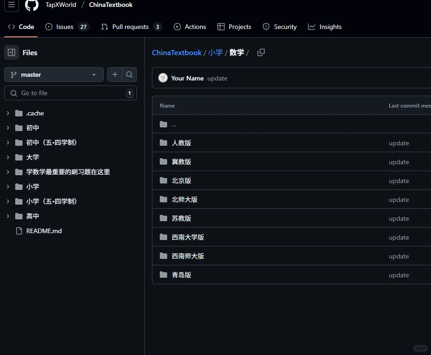Image resolution: width=431 pixels, height=355 pixels.
Task: Expand the 初中（五·四学制) folder chevron
Action: [x=8, y=143]
